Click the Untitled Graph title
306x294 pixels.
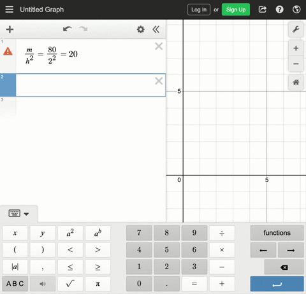pyautogui.click(x=41, y=10)
